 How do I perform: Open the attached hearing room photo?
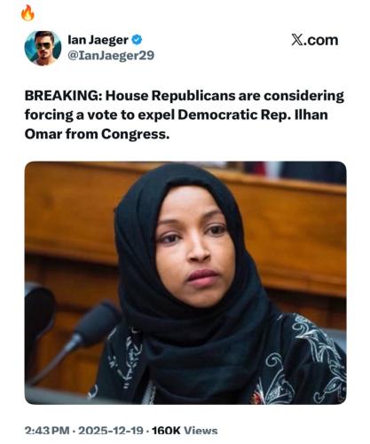point(185,282)
